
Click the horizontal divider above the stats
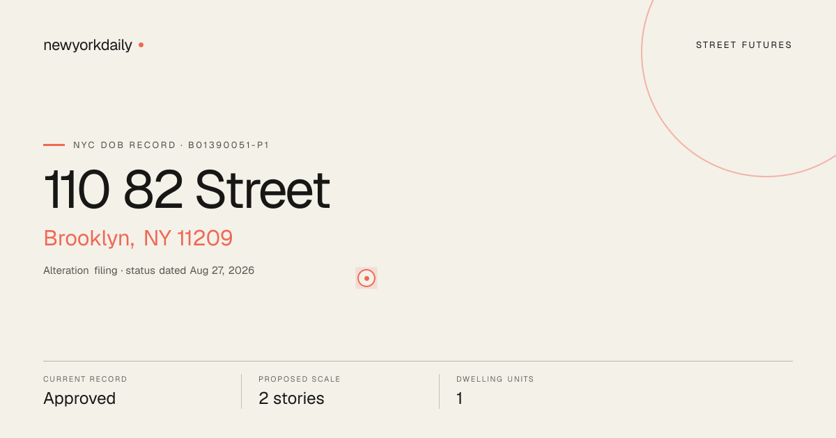tap(418, 361)
